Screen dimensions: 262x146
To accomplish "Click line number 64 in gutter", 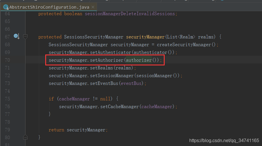I will 7,13.
